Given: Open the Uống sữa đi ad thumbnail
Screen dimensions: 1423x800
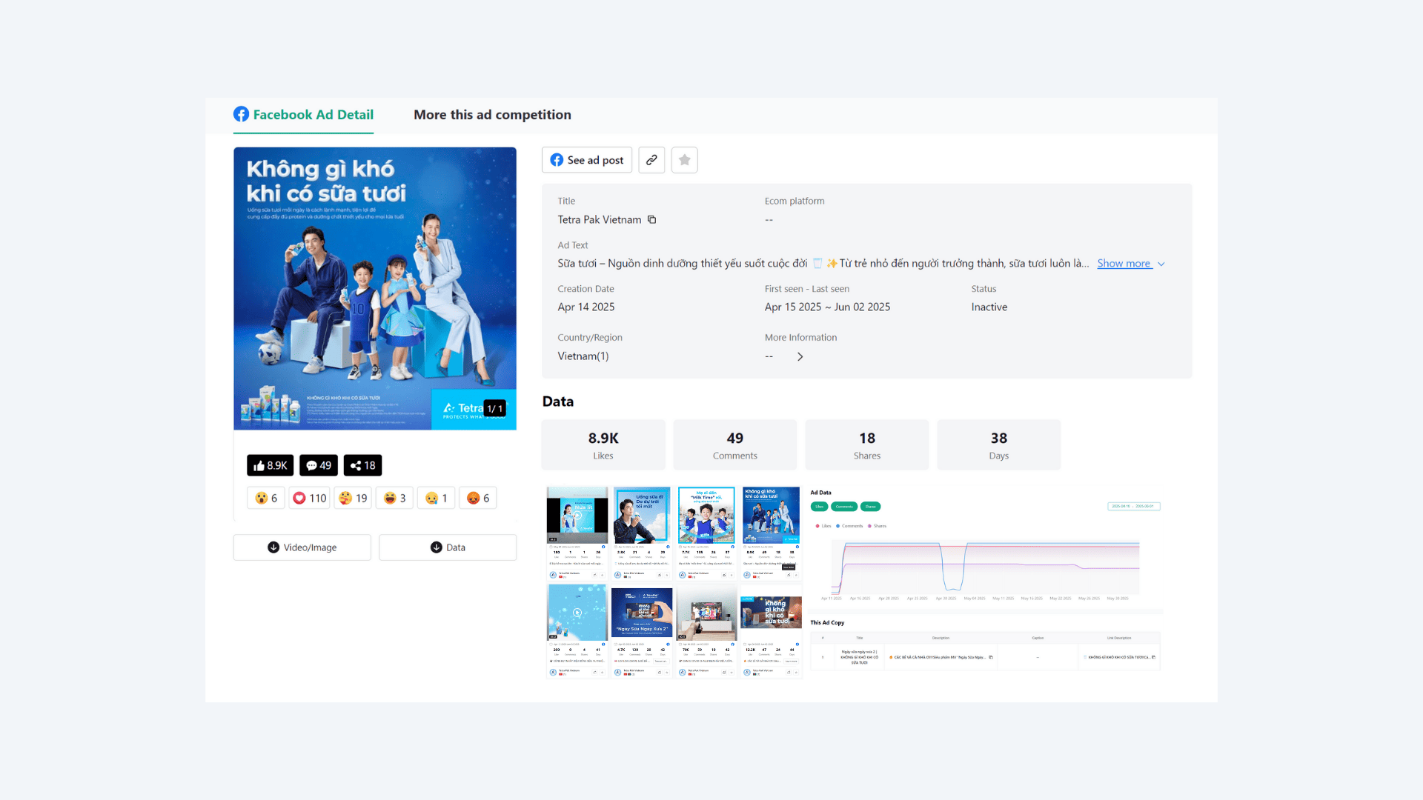Looking at the screenshot, I should tap(642, 515).
